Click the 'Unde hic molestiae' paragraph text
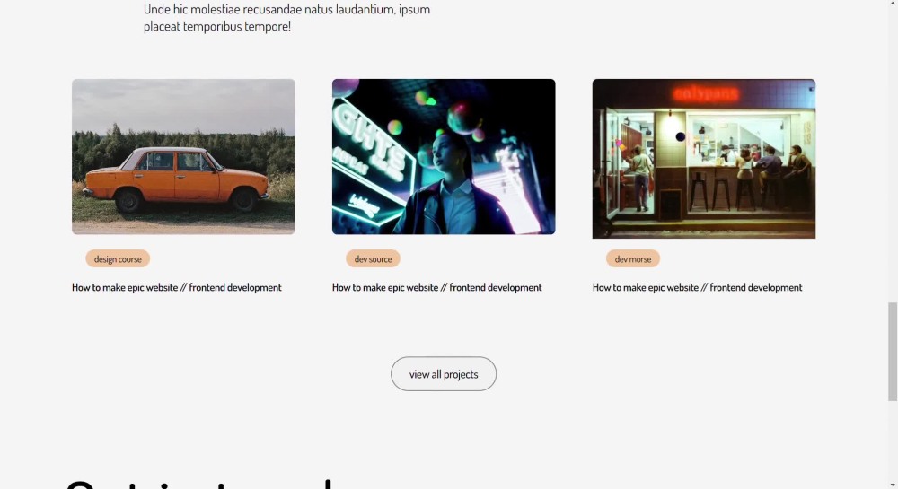Viewport: 898px width, 489px height. [286, 17]
